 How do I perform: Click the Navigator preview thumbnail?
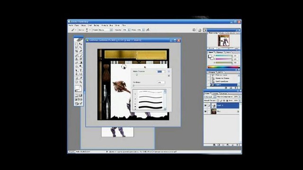click(223, 41)
